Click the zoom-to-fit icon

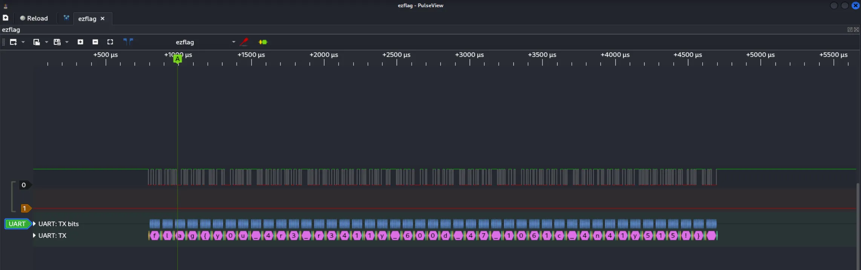point(110,42)
